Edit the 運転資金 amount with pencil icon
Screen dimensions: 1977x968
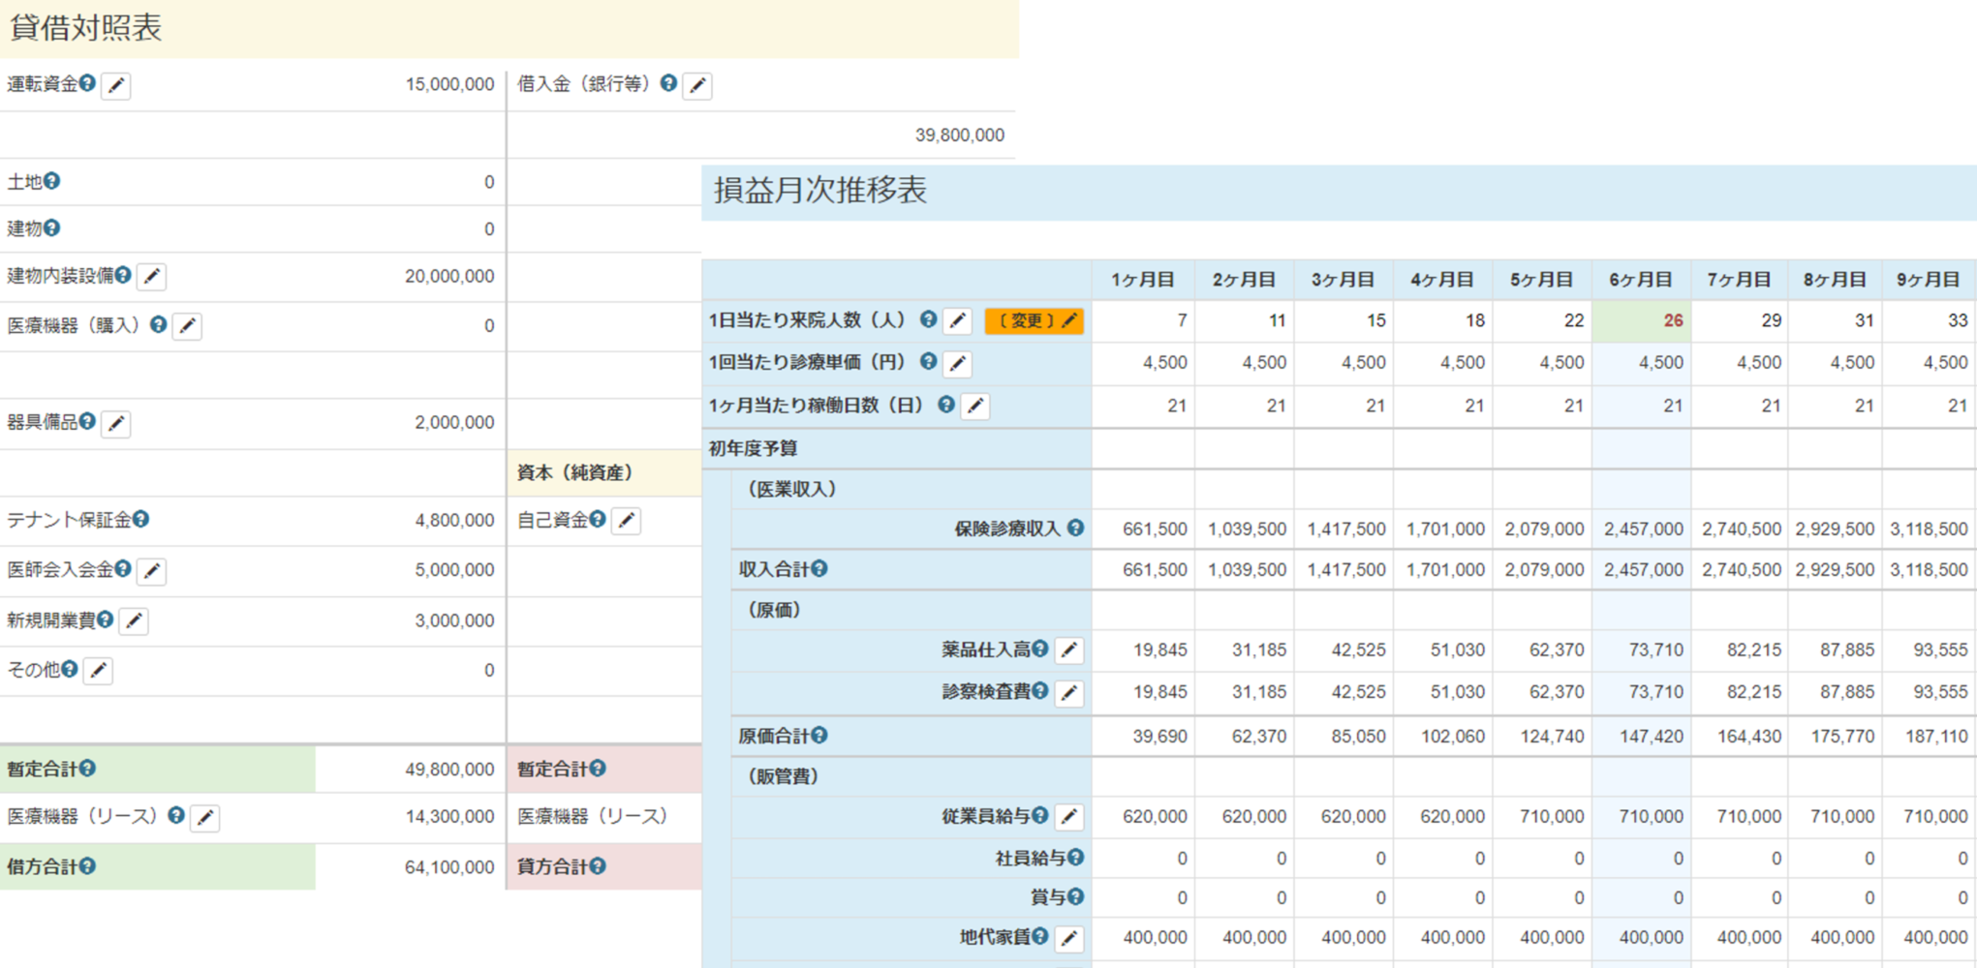pos(116,85)
